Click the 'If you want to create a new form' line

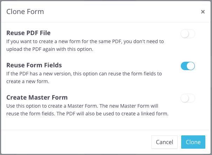coord(85,41)
